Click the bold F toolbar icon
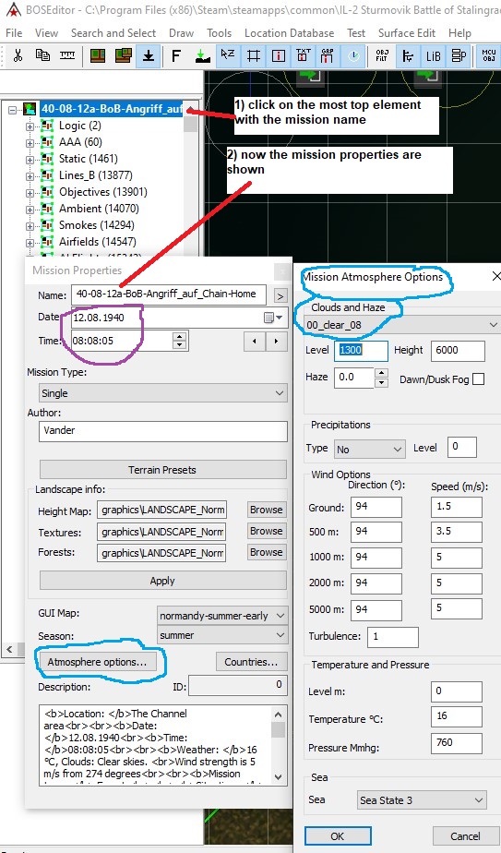This screenshot has width=501, height=853. [175, 56]
